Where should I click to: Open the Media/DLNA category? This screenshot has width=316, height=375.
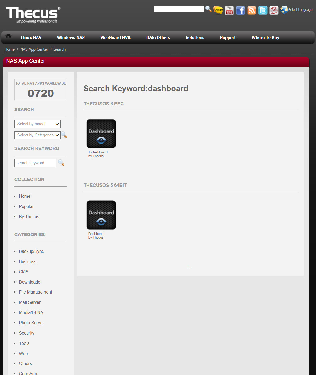coord(31,312)
